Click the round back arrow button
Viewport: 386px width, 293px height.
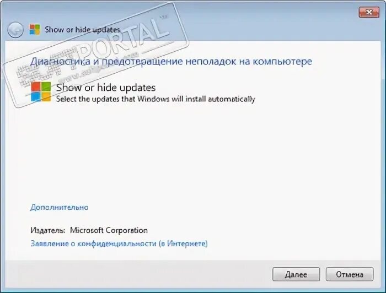click(15, 30)
